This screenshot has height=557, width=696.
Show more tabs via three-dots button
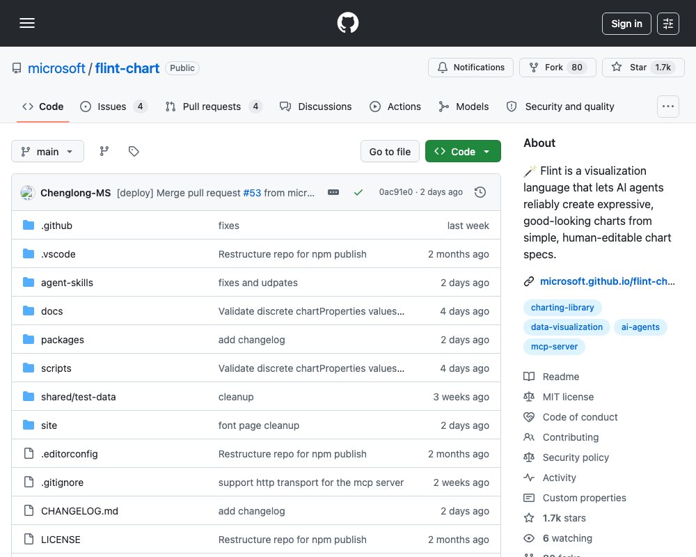click(668, 107)
